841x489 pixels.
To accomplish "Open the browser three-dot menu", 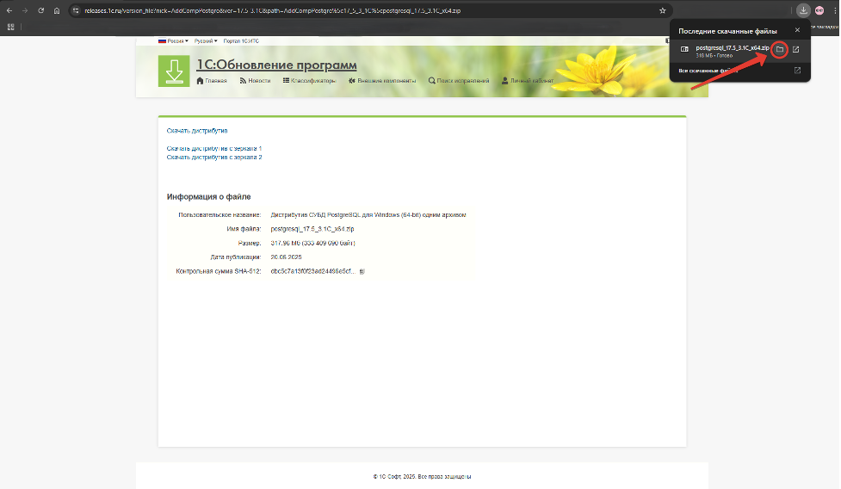I will [833, 10].
